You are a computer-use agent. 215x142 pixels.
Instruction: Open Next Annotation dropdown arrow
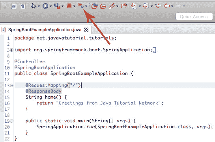[140, 6]
